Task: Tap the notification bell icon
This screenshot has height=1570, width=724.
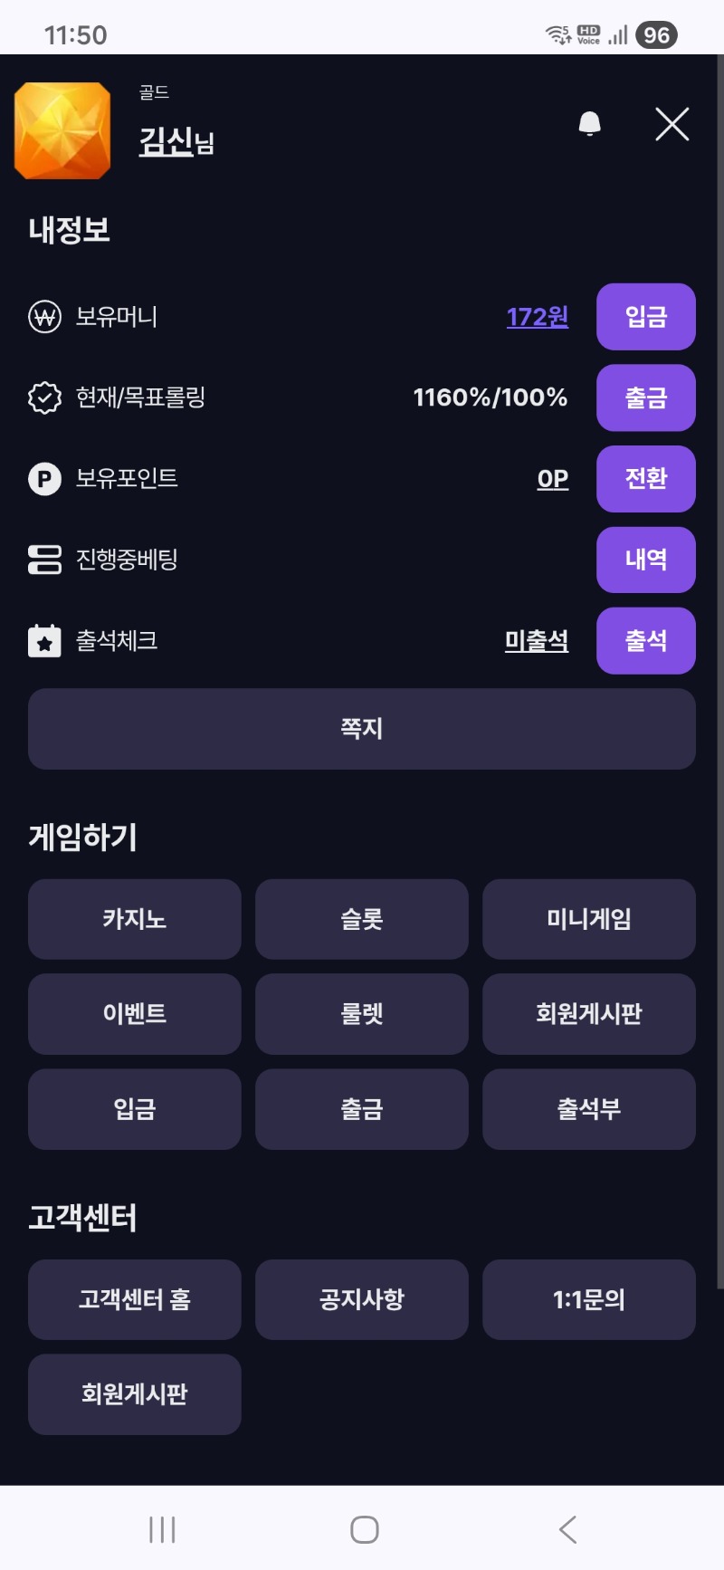Action: tap(589, 123)
